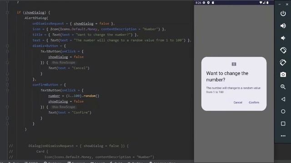
Task: Click 'showDialog' in the if condition
Action: [x=35, y=12]
